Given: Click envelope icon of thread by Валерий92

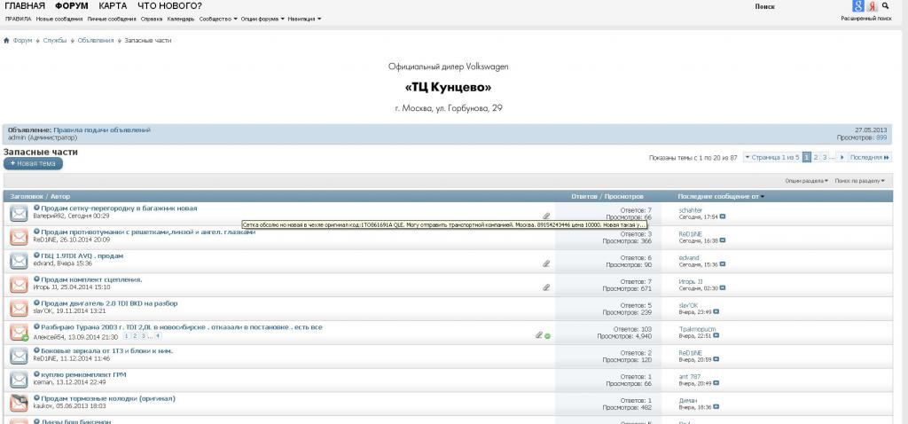Looking at the screenshot, I should tap(20, 214).
